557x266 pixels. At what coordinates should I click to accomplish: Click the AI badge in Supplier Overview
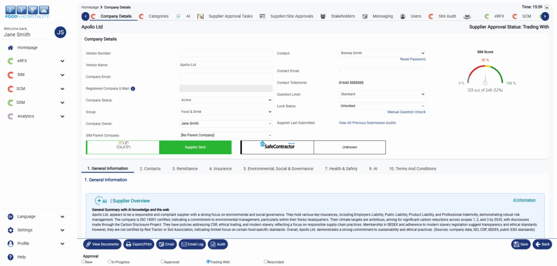pyautogui.click(x=101, y=201)
